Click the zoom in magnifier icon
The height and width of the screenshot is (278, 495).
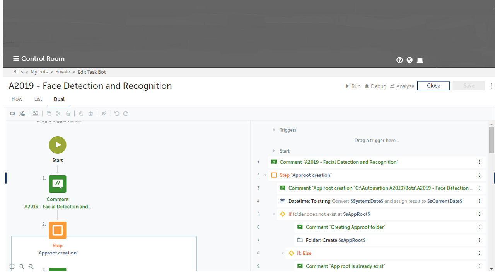[31, 266]
